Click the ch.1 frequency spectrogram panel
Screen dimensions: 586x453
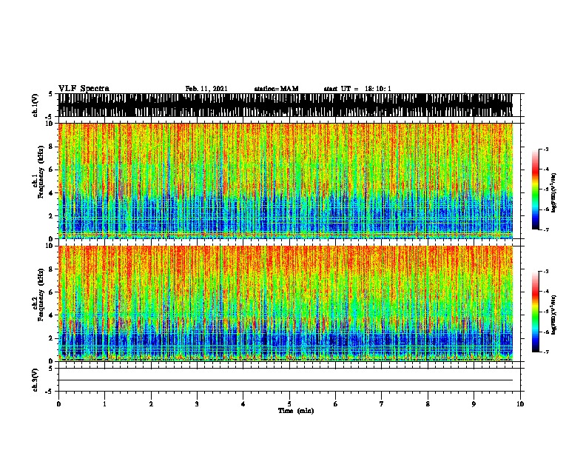286,181
